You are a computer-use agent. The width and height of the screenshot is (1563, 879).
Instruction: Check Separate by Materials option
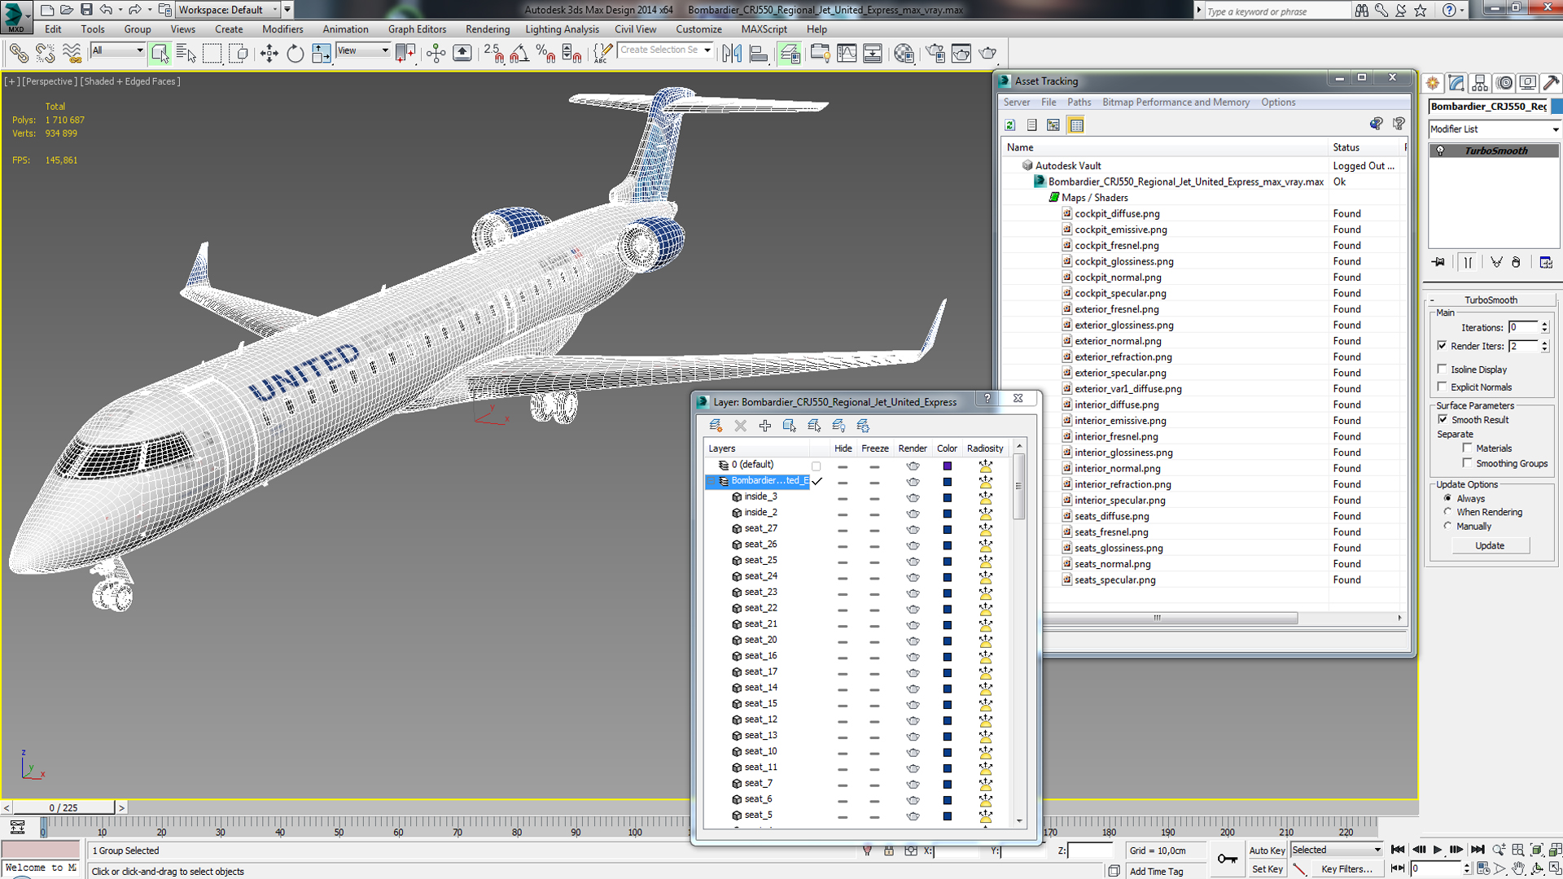click(x=1467, y=448)
